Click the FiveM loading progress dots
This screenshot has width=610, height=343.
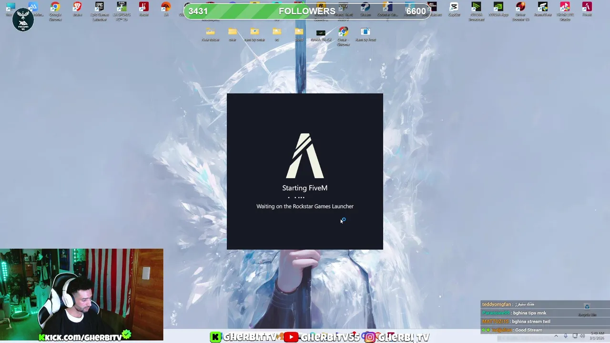[296, 197]
